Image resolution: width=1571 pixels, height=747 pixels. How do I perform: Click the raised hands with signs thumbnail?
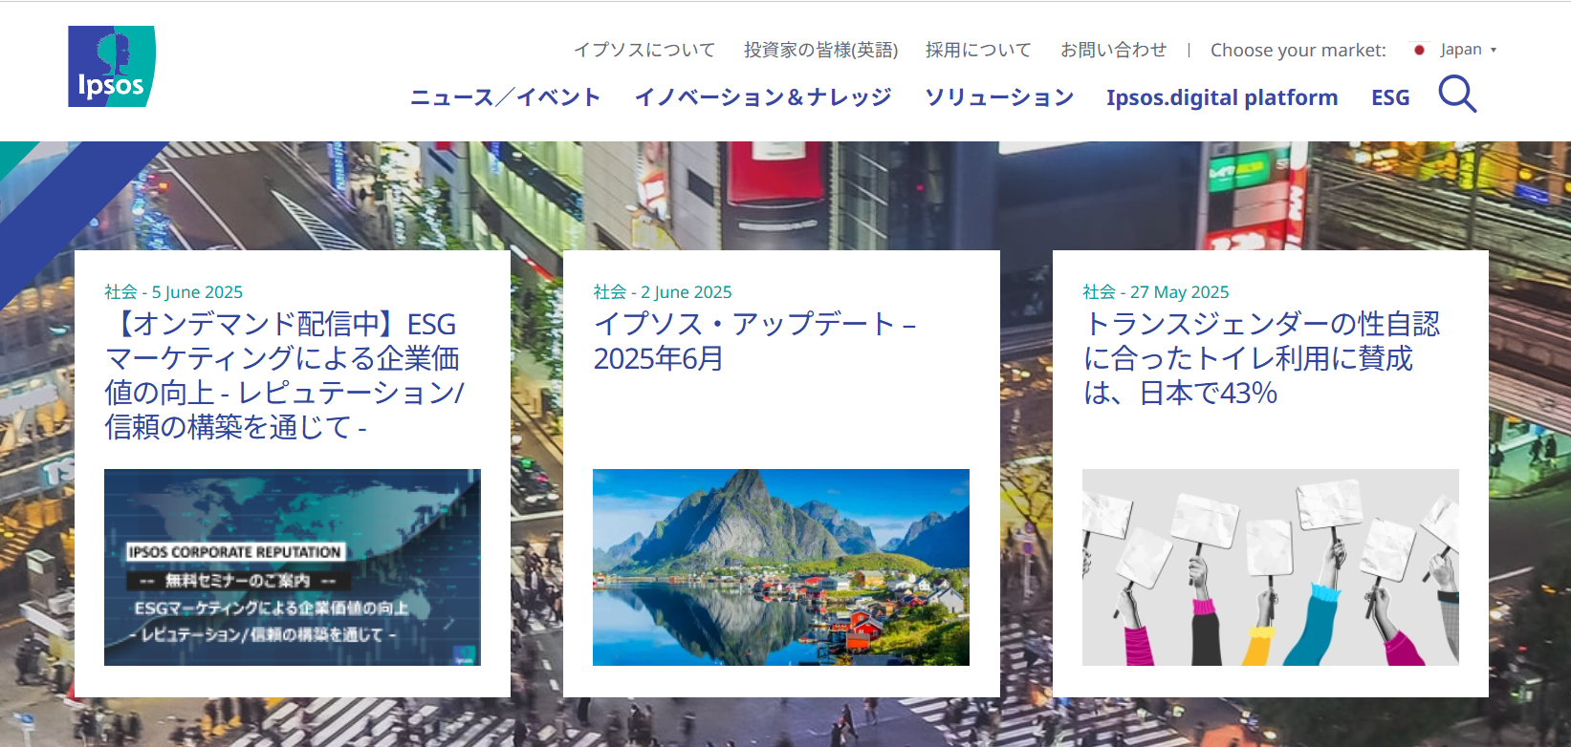click(x=1271, y=567)
